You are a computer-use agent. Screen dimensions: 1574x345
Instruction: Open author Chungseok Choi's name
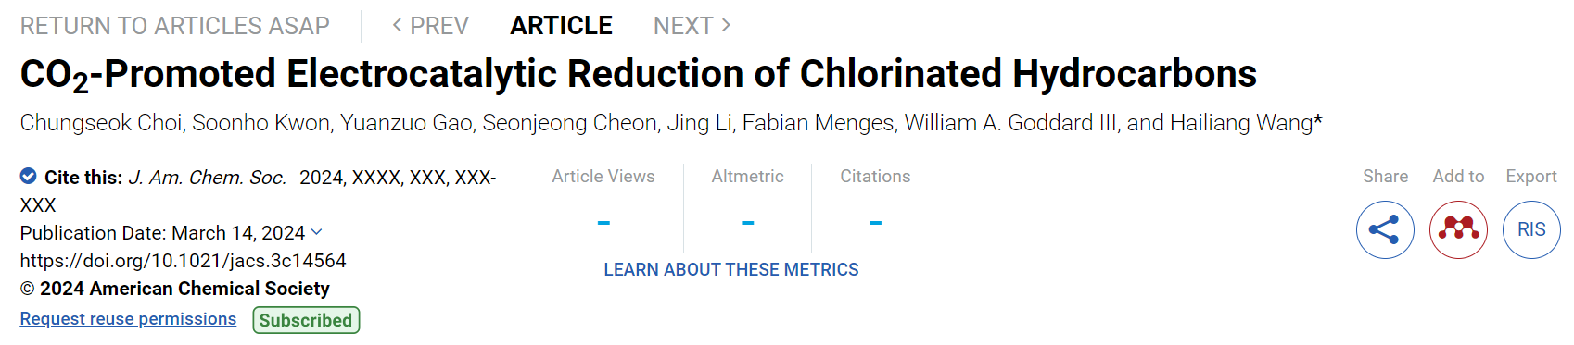101,123
